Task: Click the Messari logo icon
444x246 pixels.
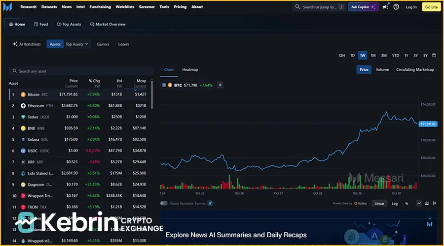Action: [7, 7]
